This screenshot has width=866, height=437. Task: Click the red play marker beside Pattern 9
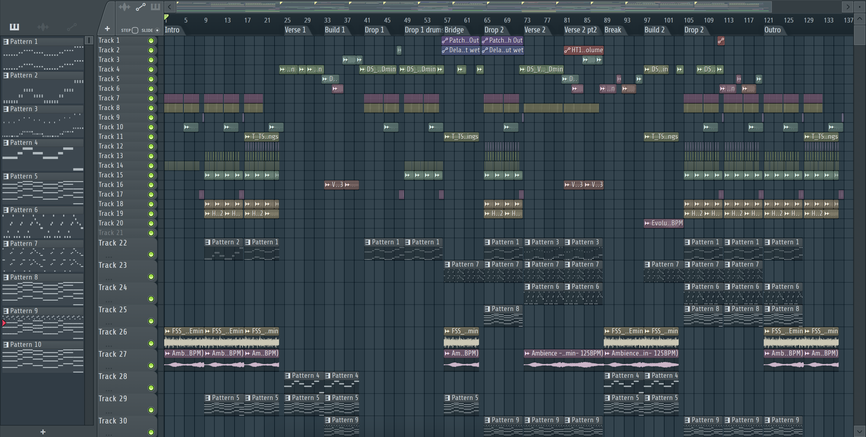tap(4, 323)
